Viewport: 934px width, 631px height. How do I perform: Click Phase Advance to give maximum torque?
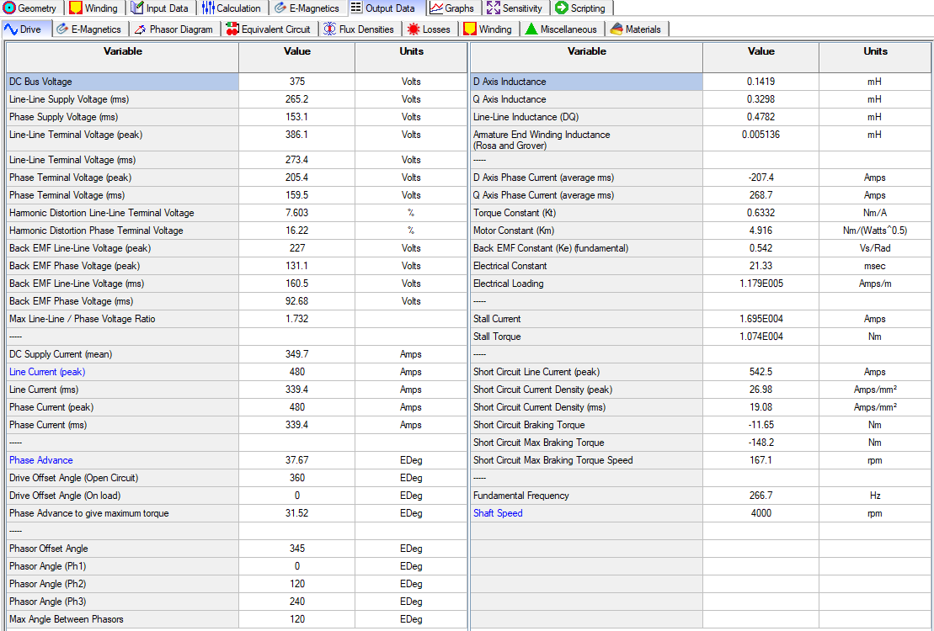pos(88,513)
